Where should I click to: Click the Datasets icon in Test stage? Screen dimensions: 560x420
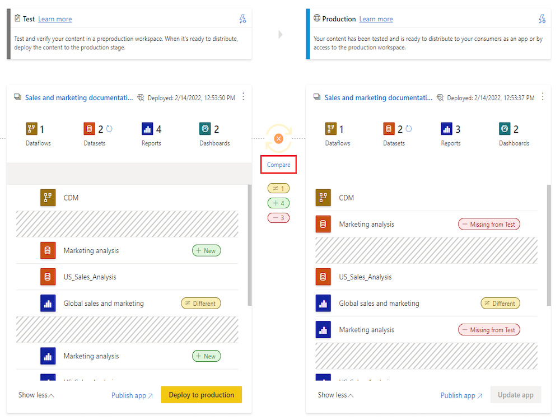coord(89,129)
